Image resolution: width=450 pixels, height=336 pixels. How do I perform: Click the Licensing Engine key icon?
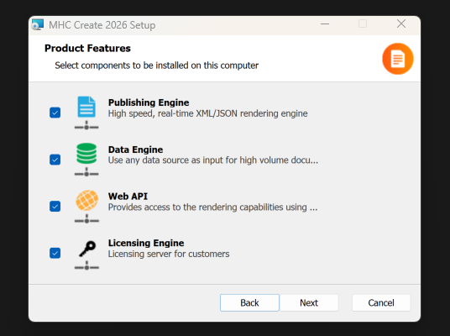(87, 249)
